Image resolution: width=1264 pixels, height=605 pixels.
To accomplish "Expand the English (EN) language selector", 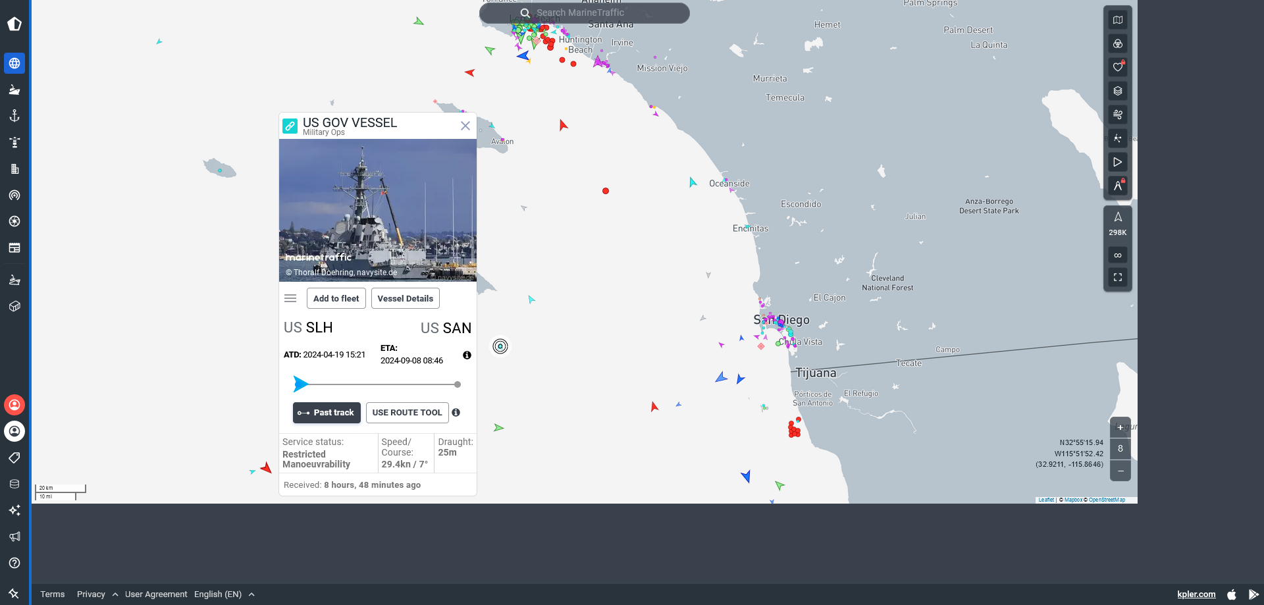I will click(224, 594).
